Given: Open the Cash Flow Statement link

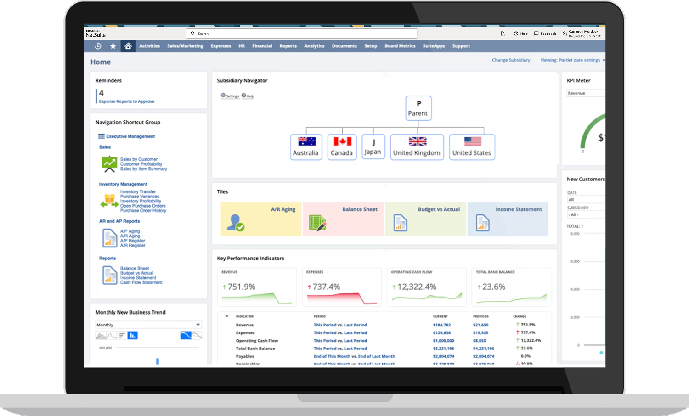Looking at the screenshot, I should [141, 282].
